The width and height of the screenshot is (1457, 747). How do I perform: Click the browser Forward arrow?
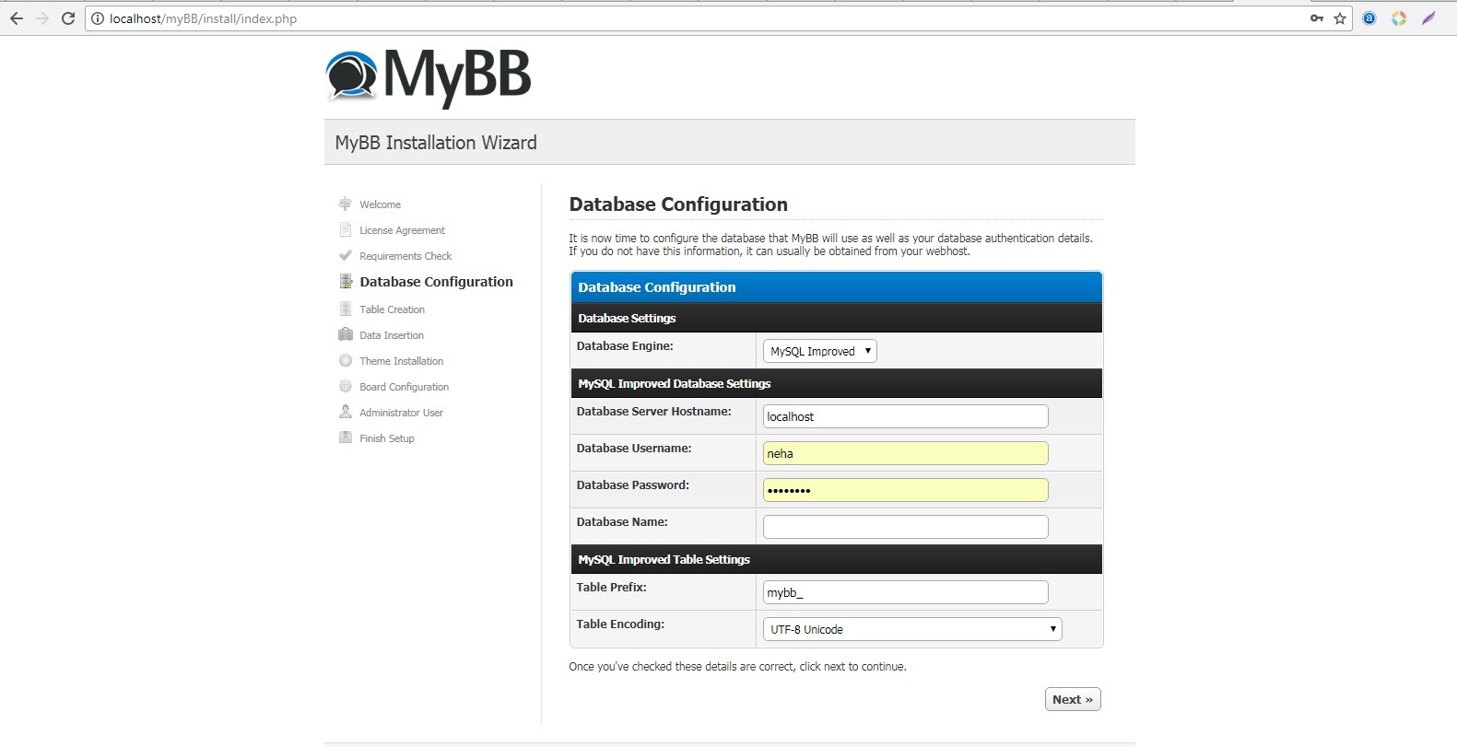click(x=42, y=18)
